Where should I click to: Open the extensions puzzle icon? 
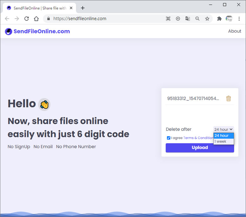click(x=219, y=19)
